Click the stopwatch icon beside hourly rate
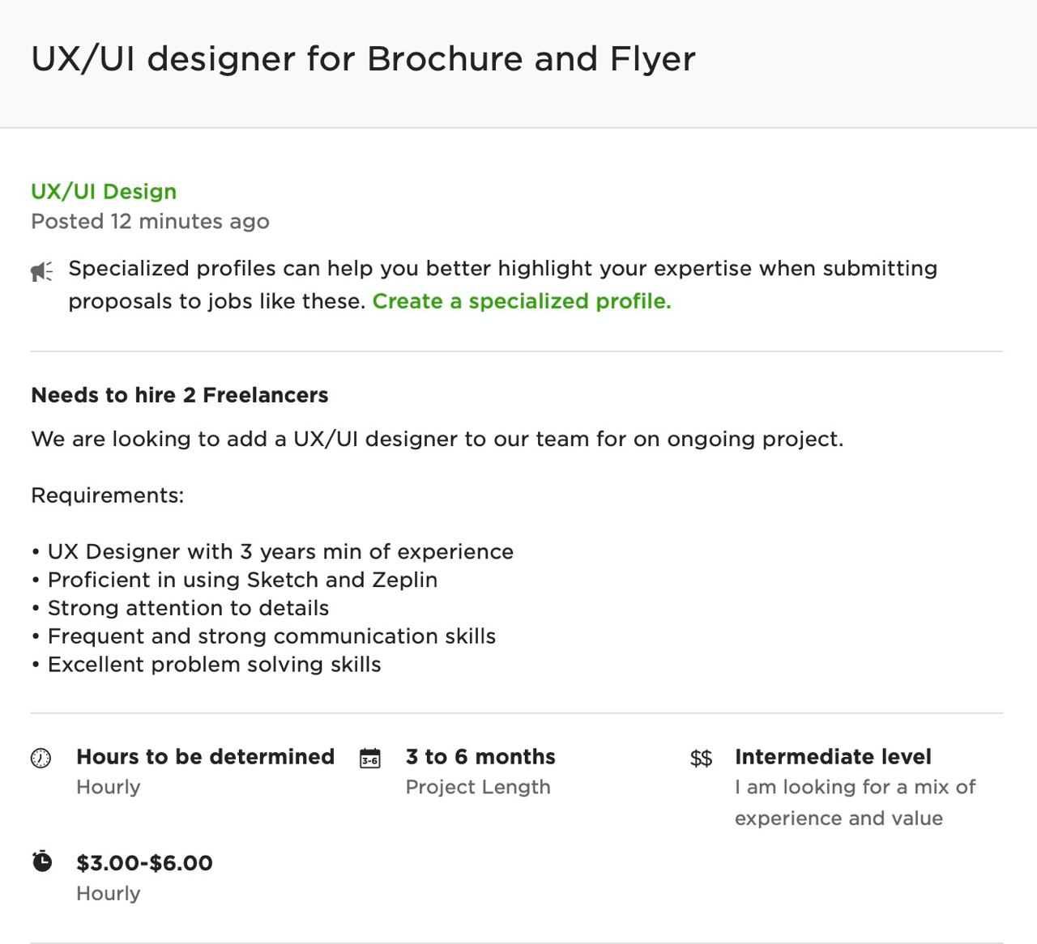Screen dimensions: 1037x944 click(x=42, y=861)
